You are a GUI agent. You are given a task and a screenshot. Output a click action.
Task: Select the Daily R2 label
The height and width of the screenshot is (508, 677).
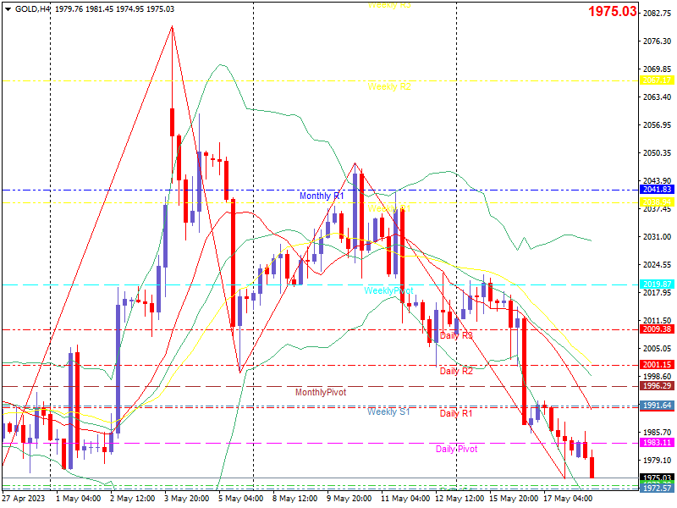[456, 371]
